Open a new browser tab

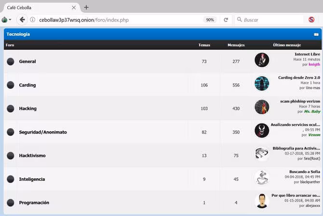[86, 8]
